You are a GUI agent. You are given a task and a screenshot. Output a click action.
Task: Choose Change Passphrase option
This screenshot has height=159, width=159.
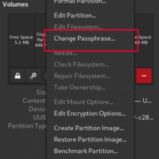[x=84, y=39]
